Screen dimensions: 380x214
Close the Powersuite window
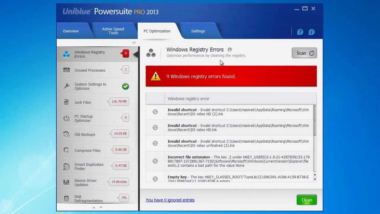(313, 9)
